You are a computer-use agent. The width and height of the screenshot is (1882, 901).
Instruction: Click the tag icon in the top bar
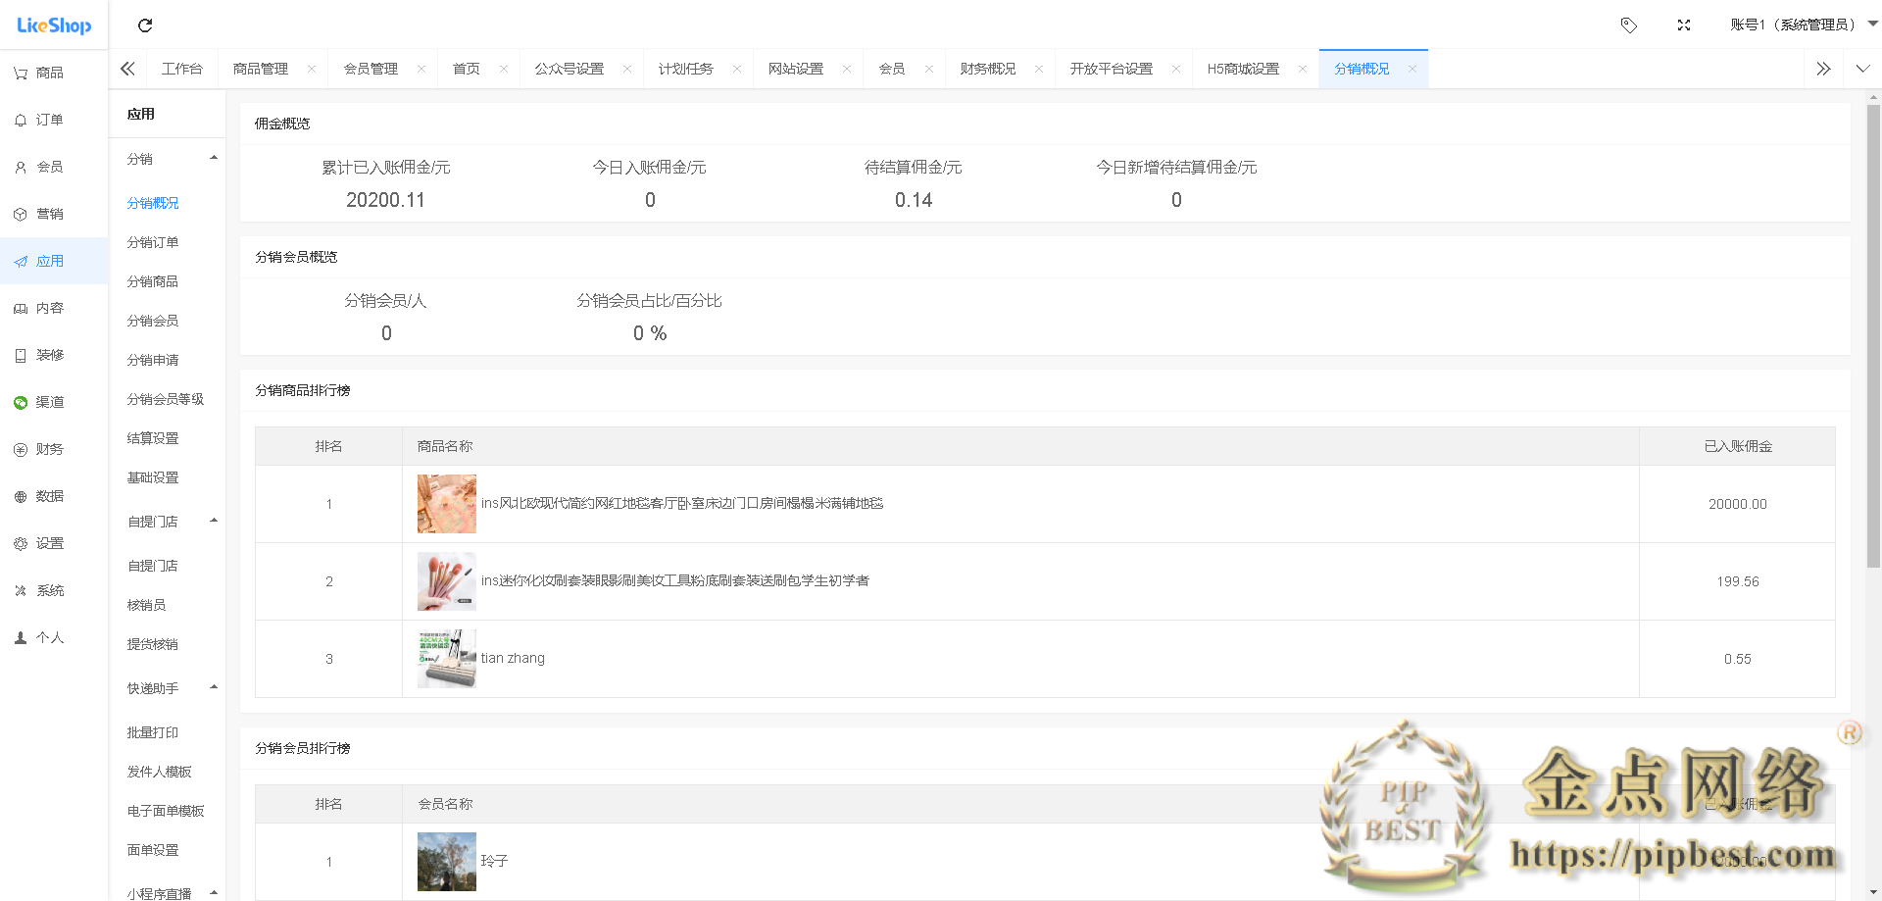1629,25
